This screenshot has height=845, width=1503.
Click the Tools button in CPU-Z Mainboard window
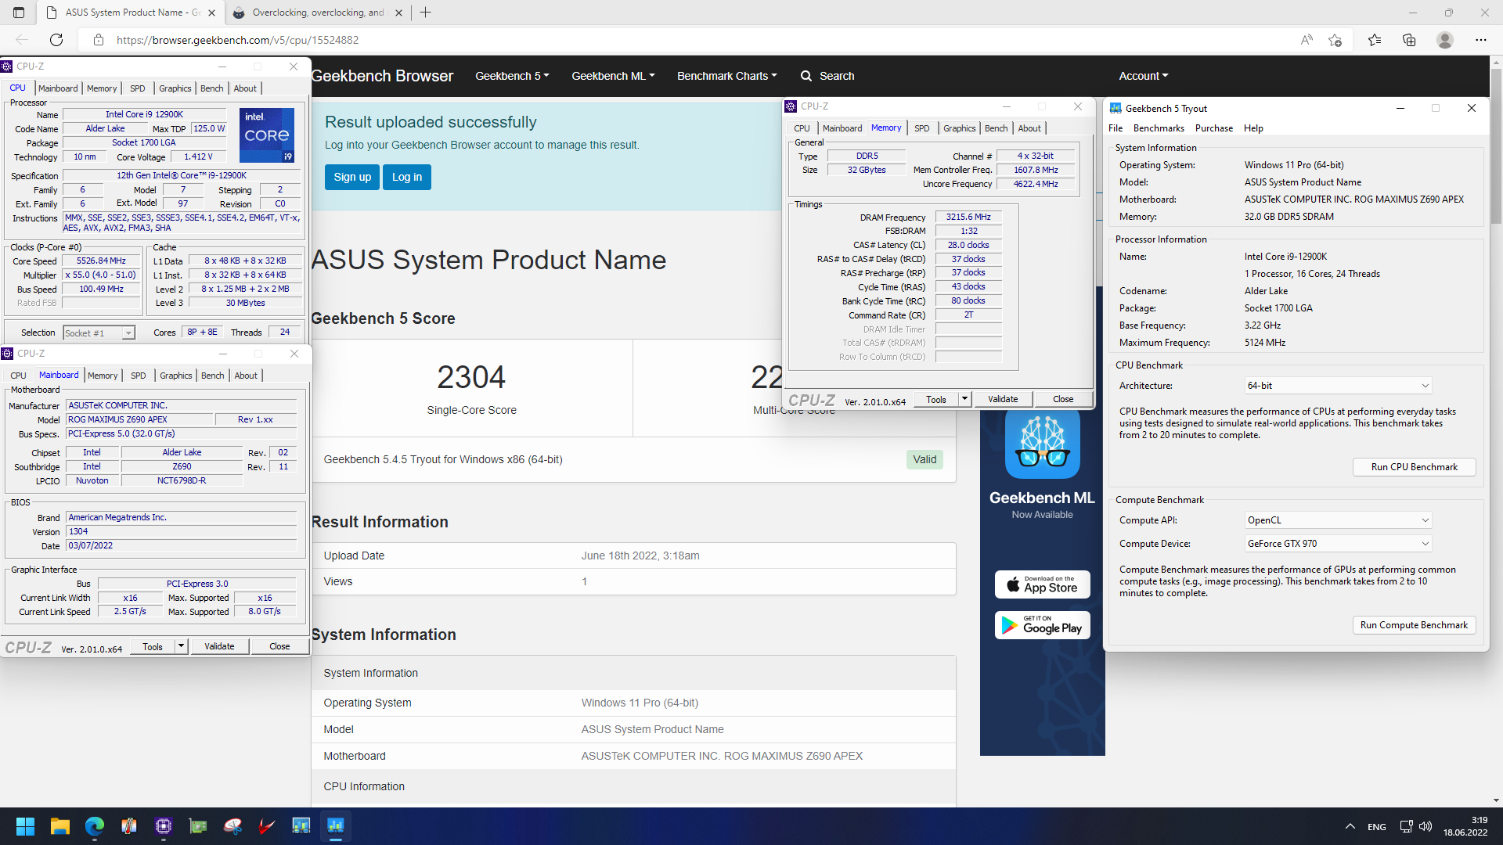tap(153, 646)
